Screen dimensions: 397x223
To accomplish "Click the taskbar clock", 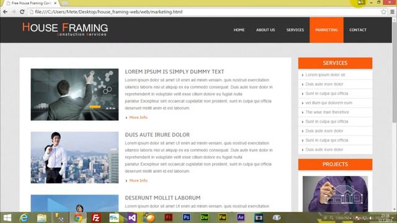I will pos(385,218).
